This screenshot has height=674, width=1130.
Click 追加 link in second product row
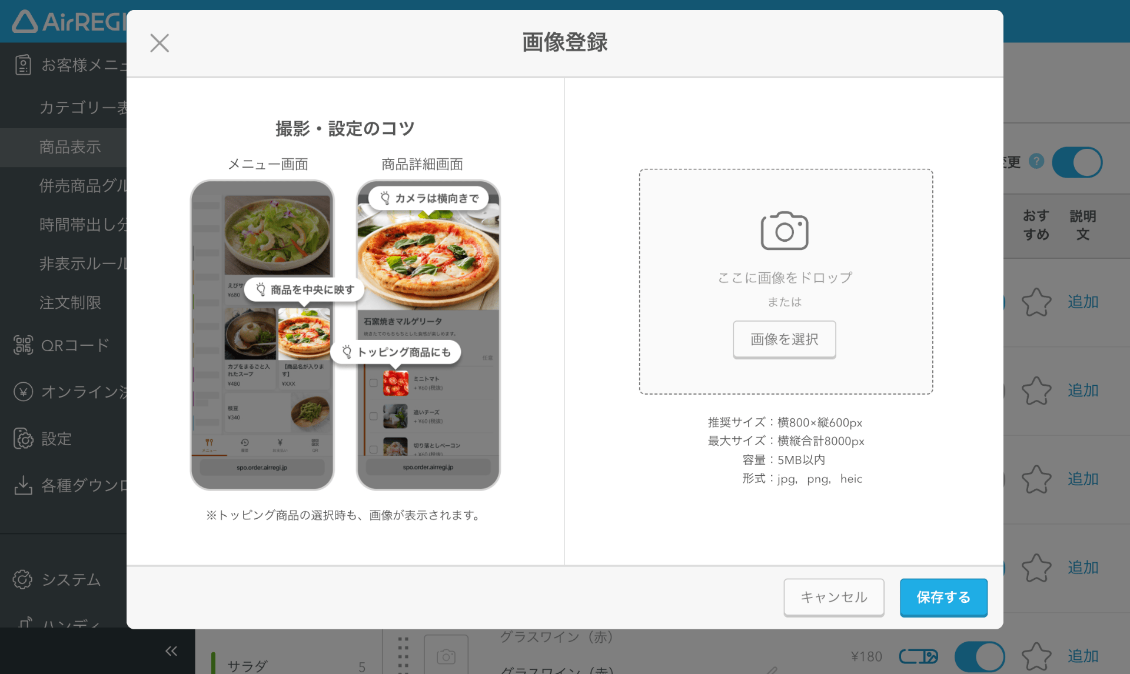point(1083,391)
